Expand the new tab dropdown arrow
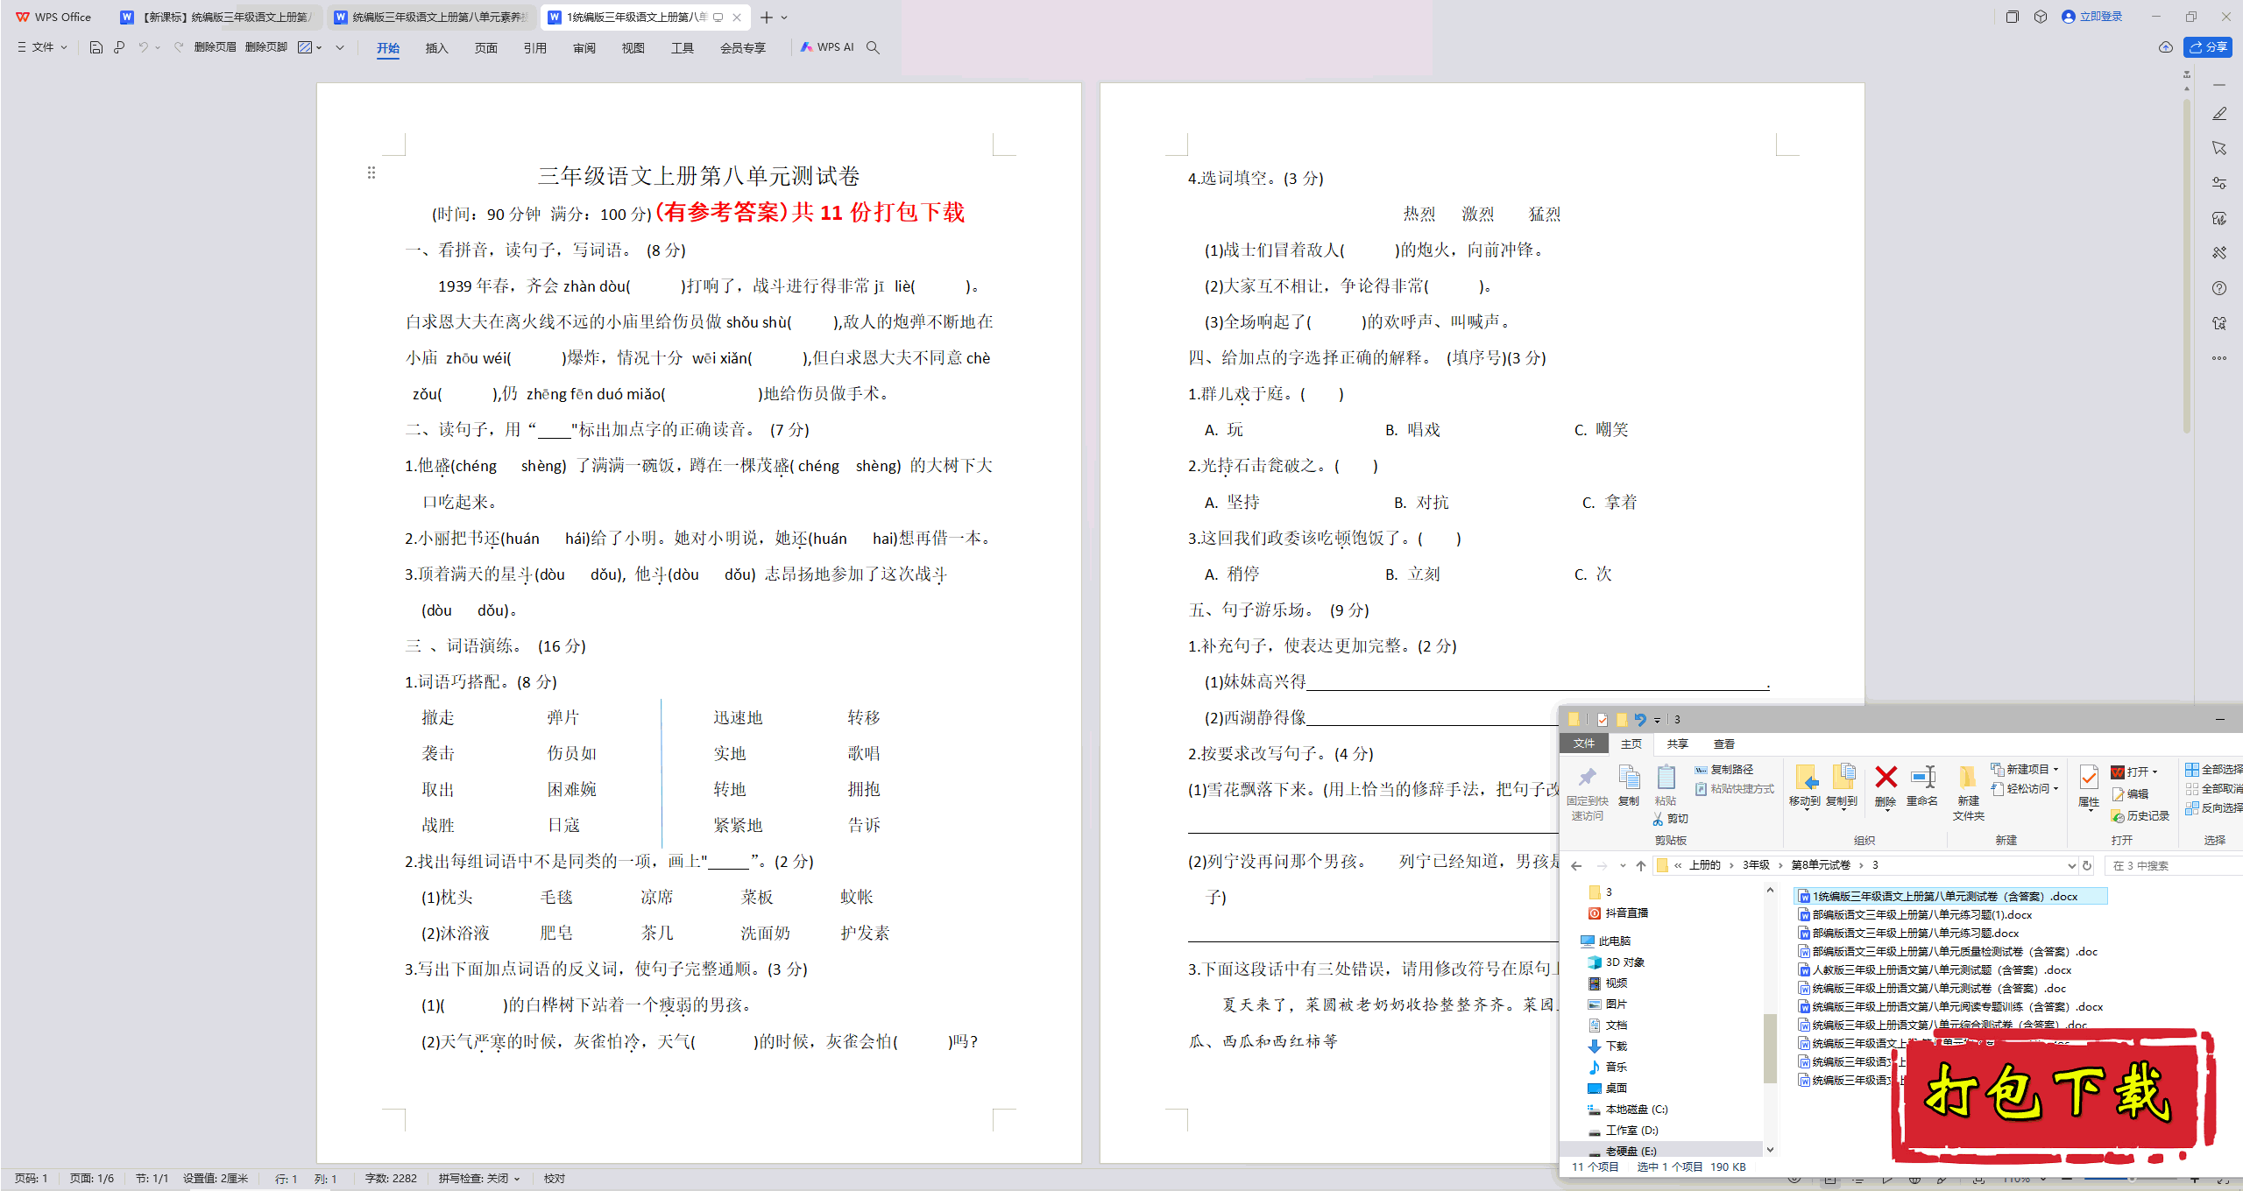 pos(784,17)
